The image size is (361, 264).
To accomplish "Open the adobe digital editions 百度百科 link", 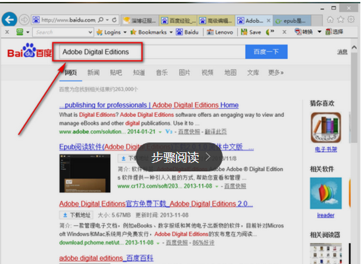I will (x=106, y=258).
